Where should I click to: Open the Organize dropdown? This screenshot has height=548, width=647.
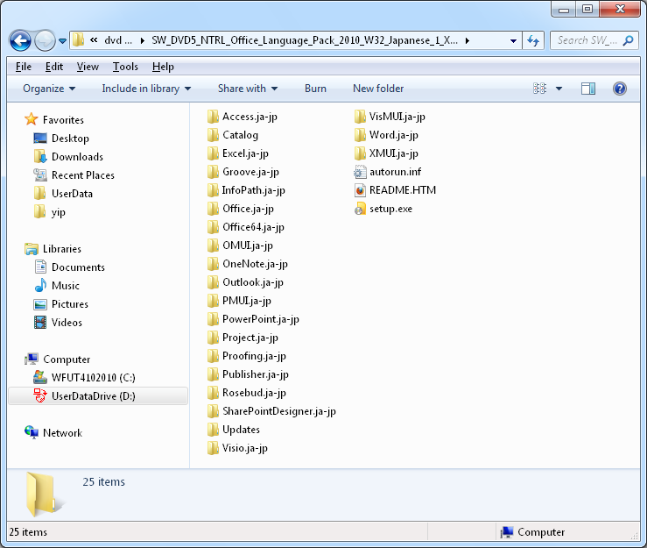49,89
